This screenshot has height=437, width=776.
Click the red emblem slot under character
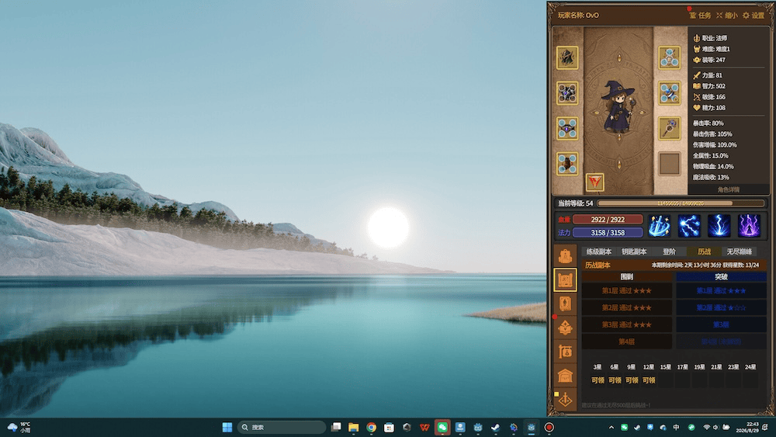[x=595, y=182]
